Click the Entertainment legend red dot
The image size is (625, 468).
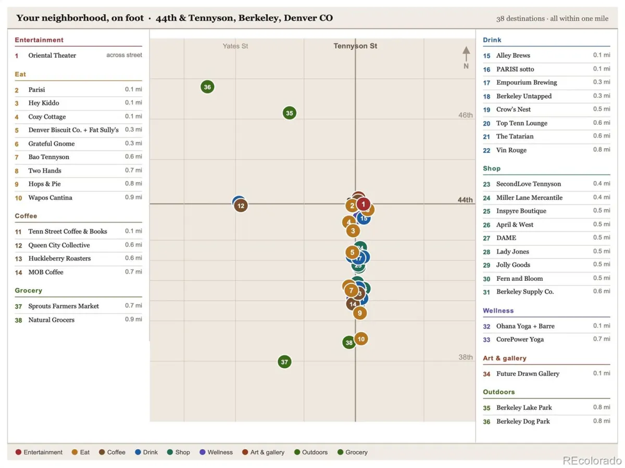(x=19, y=452)
